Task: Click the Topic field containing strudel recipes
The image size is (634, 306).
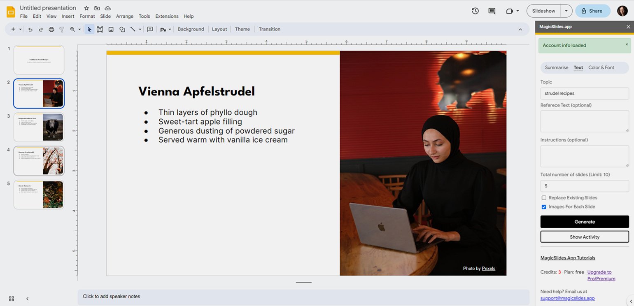Action: click(584, 93)
